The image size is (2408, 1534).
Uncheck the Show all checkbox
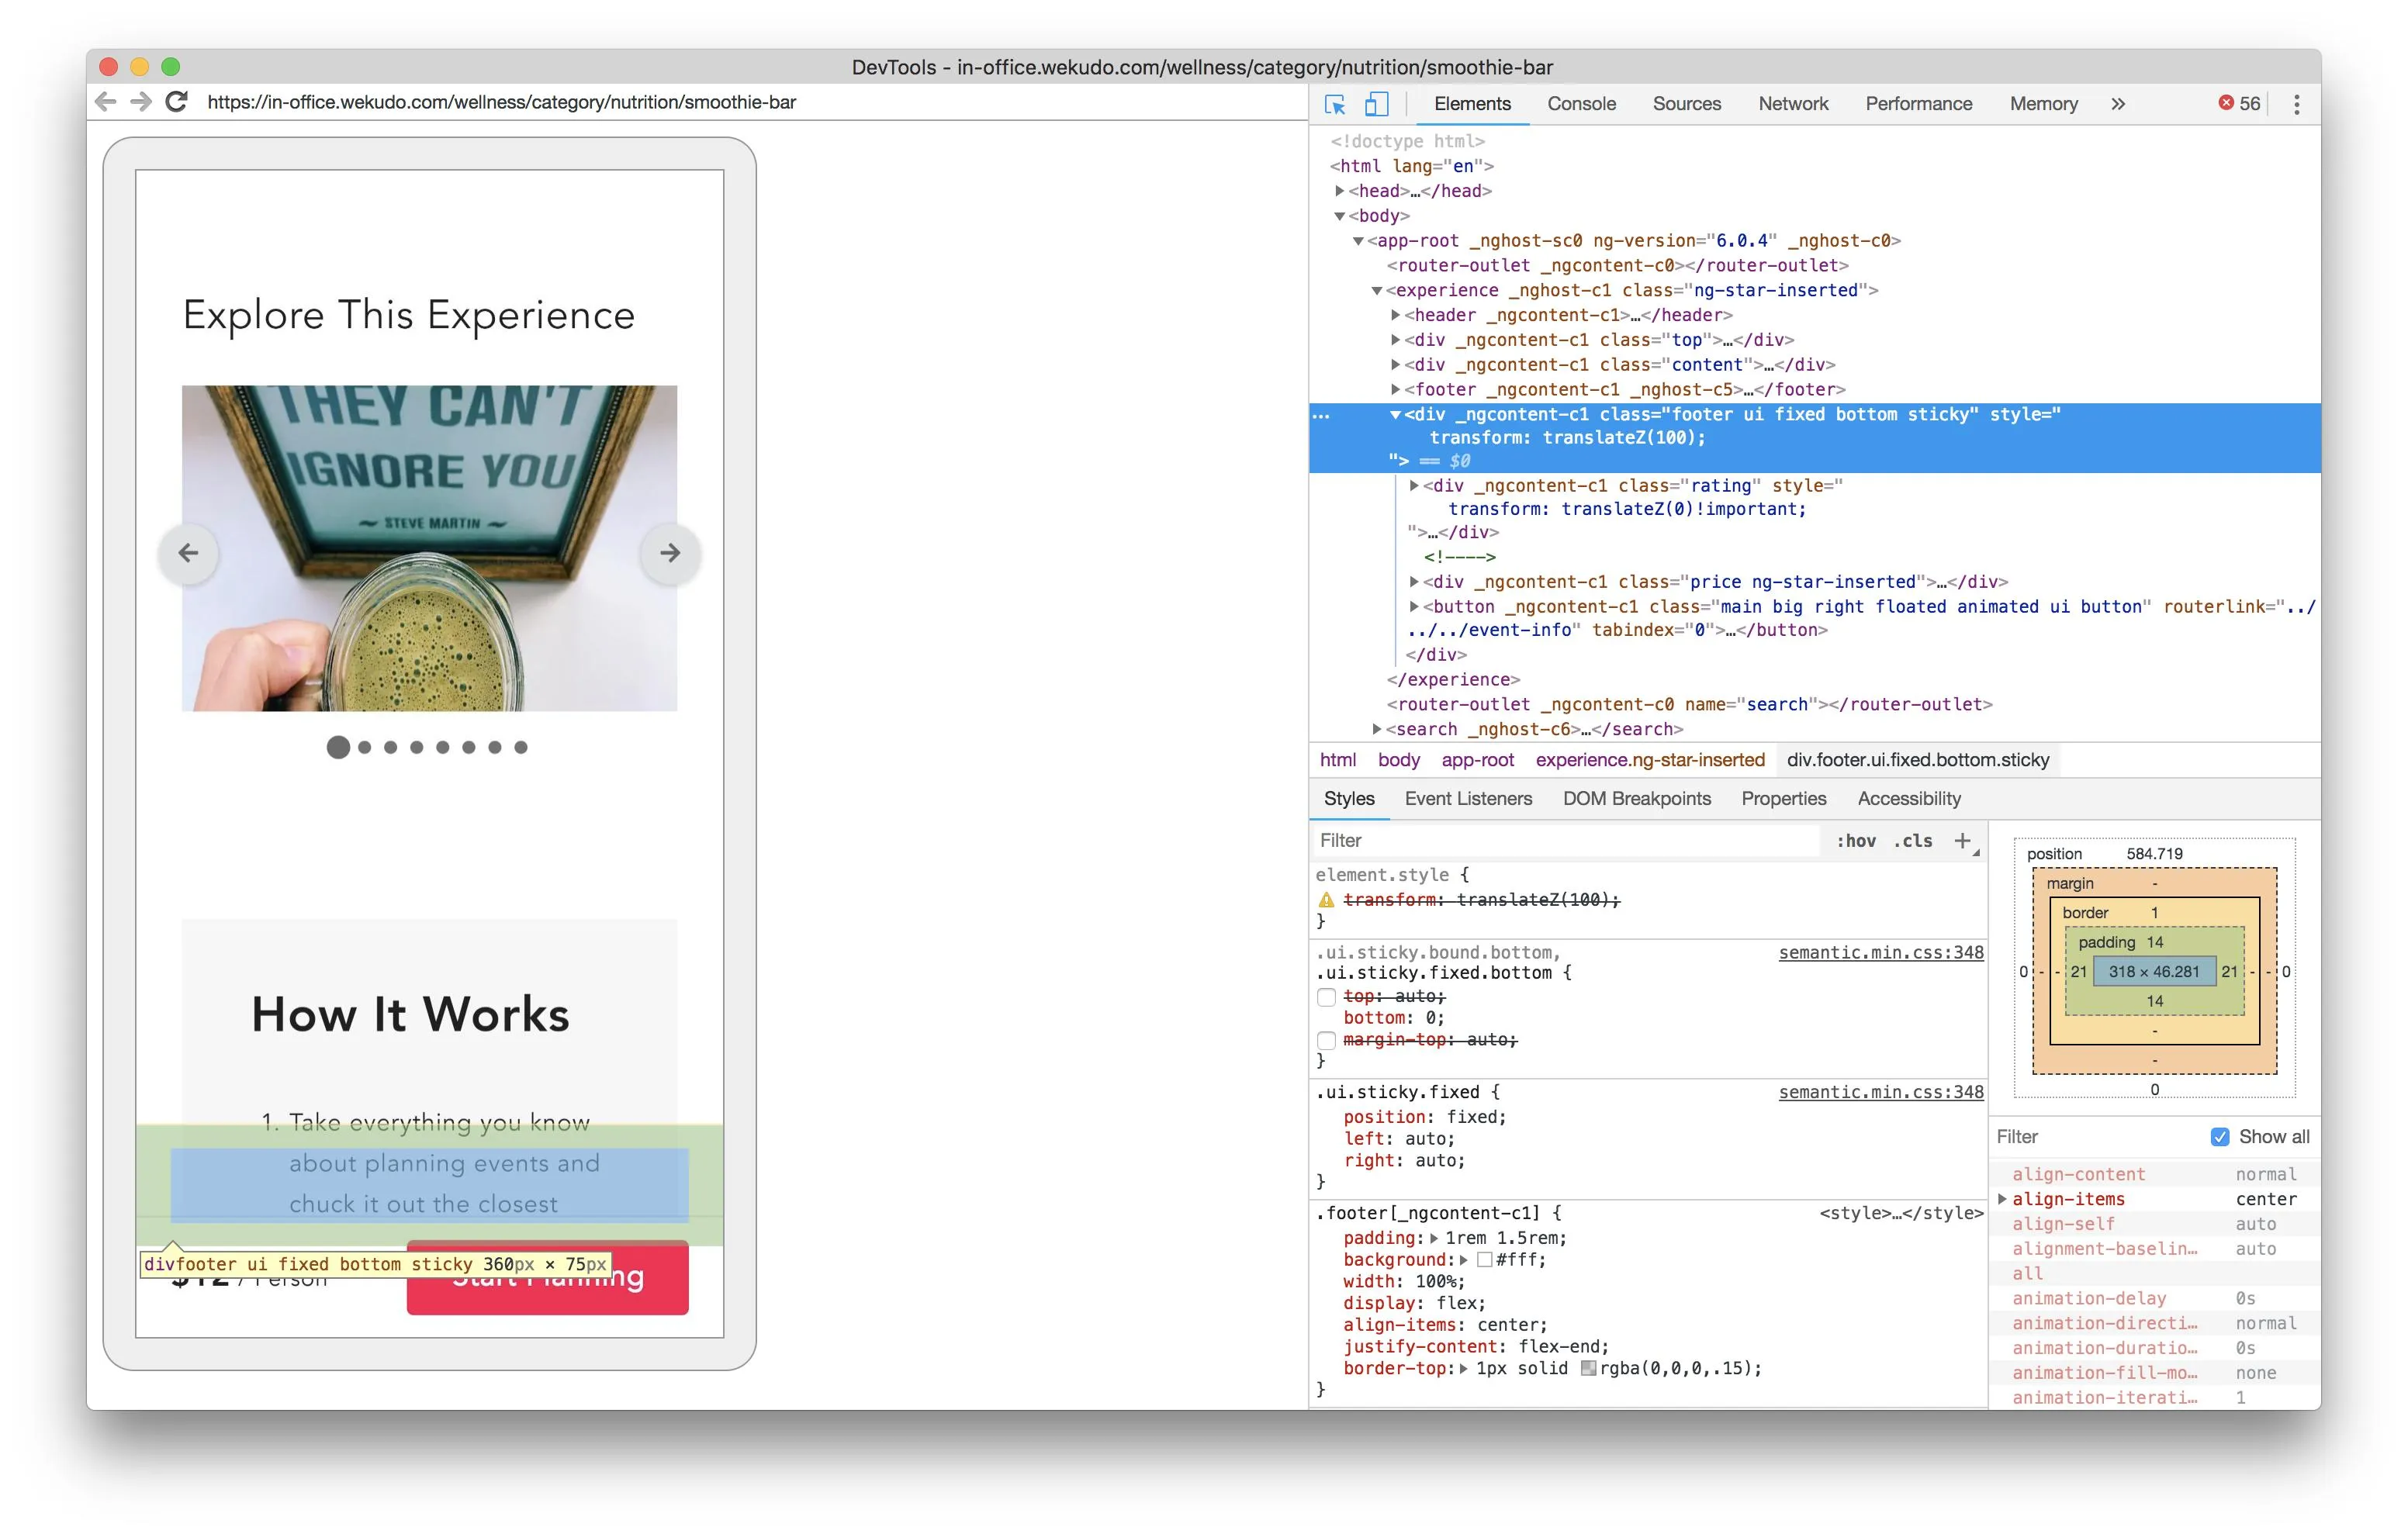tap(2220, 1137)
